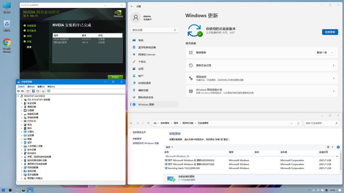Click the clock showing 4:19 in taskbar
The image size is (344, 193).
tap(332, 190)
